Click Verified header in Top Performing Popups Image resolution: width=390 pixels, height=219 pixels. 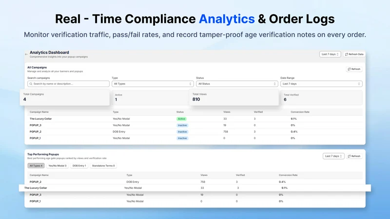point(240,175)
